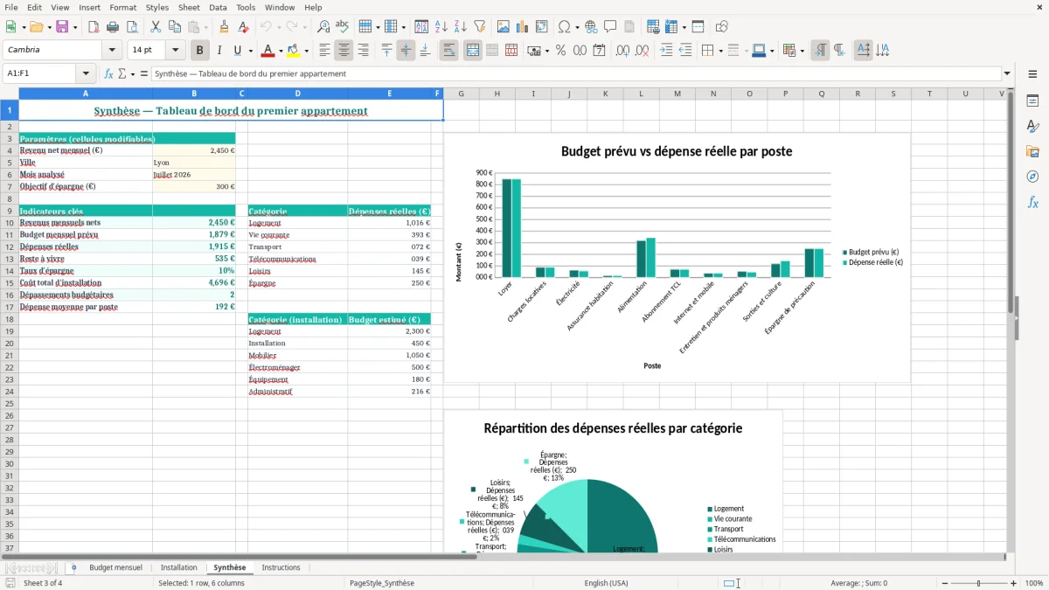1049x590 pixels.
Task: Open Print Preview from the toolbar
Action: pyautogui.click(x=131, y=27)
